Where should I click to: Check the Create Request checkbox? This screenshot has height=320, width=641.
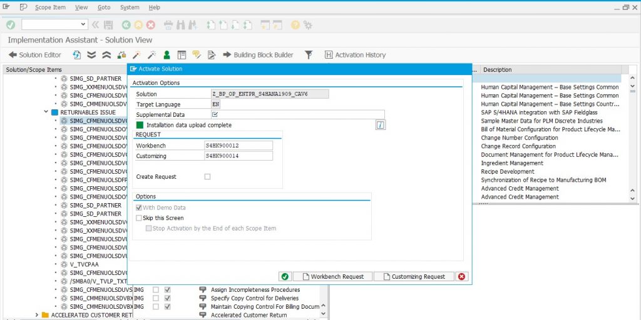207,177
